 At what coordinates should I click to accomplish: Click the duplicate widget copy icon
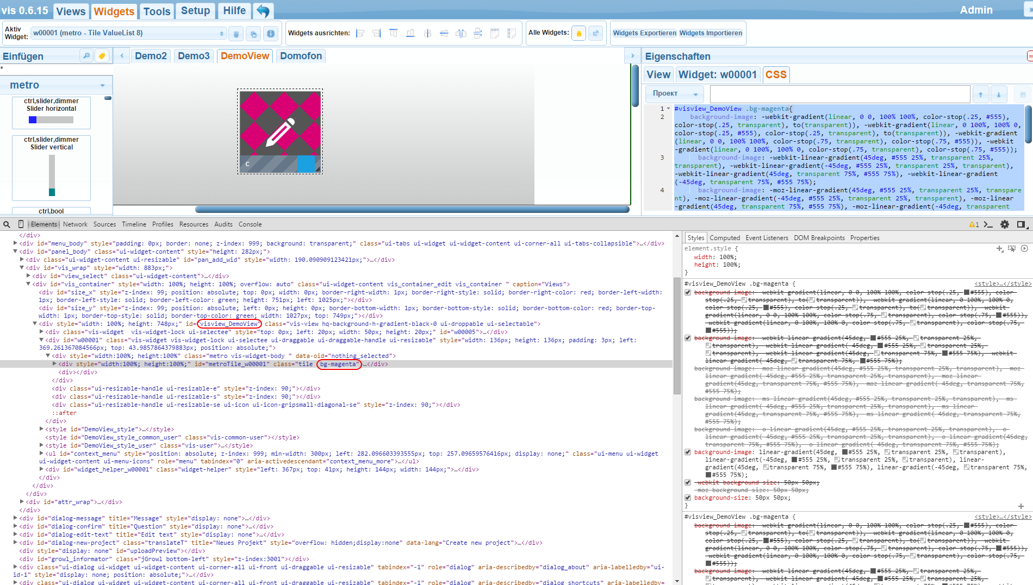point(253,34)
